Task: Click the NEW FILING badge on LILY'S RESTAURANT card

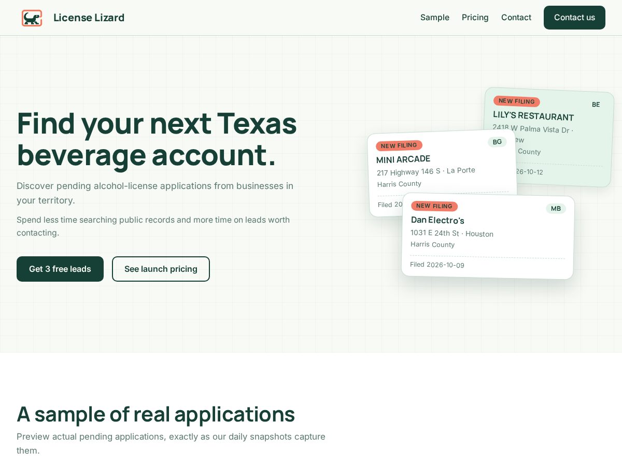Action: (516, 101)
